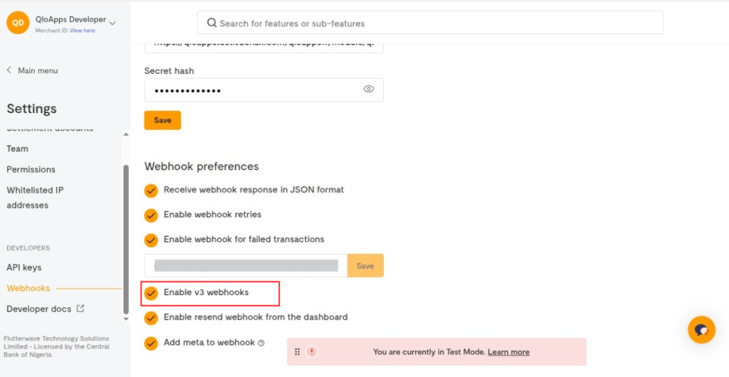This screenshot has width=729, height=377.
Task: Reveal the secret hash with eye icon
Action: [369, 90]
